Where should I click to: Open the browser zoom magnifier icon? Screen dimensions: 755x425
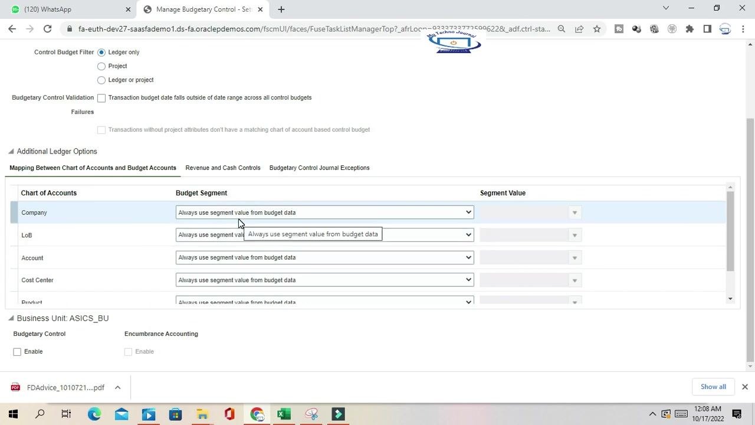[562, 28]
